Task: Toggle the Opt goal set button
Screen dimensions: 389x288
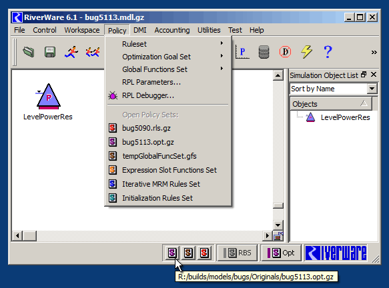Action: [281, 253]
